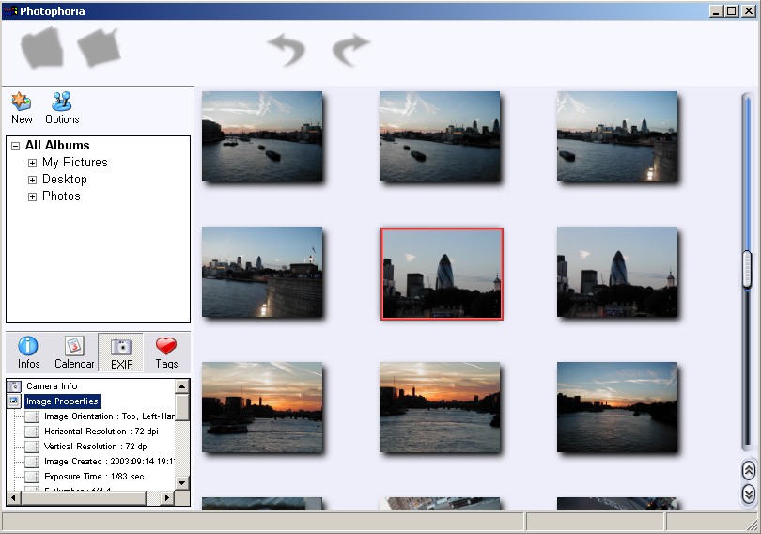Click the Photophoria title bar app icon

click(10, 10)
